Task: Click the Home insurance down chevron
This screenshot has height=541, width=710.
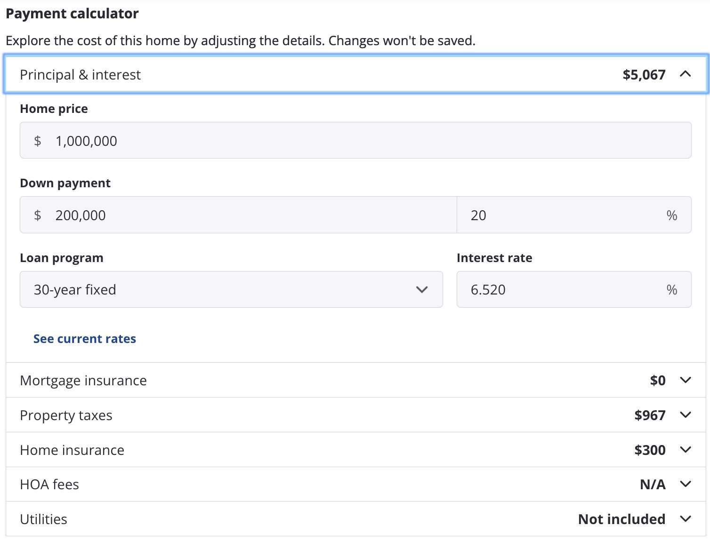Action: point(686,450)
